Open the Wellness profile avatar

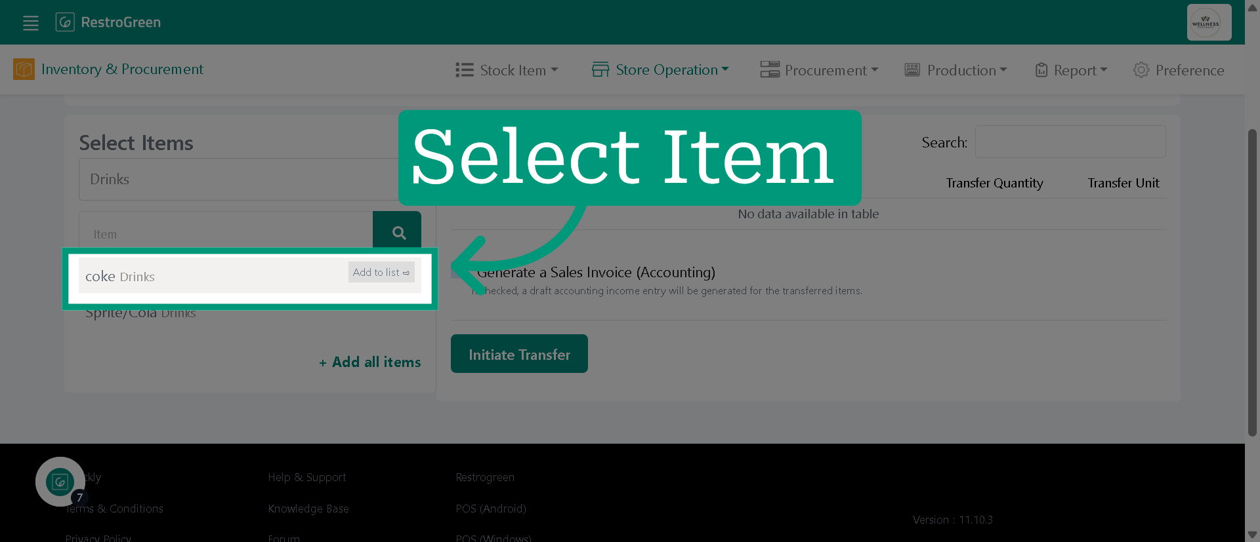coord(1209,22)
